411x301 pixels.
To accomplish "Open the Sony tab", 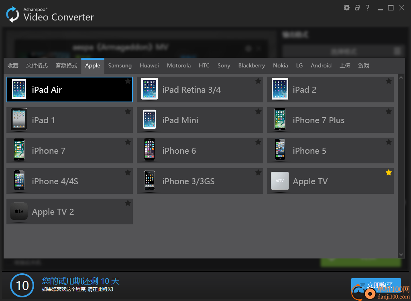I will pos(224,65).
